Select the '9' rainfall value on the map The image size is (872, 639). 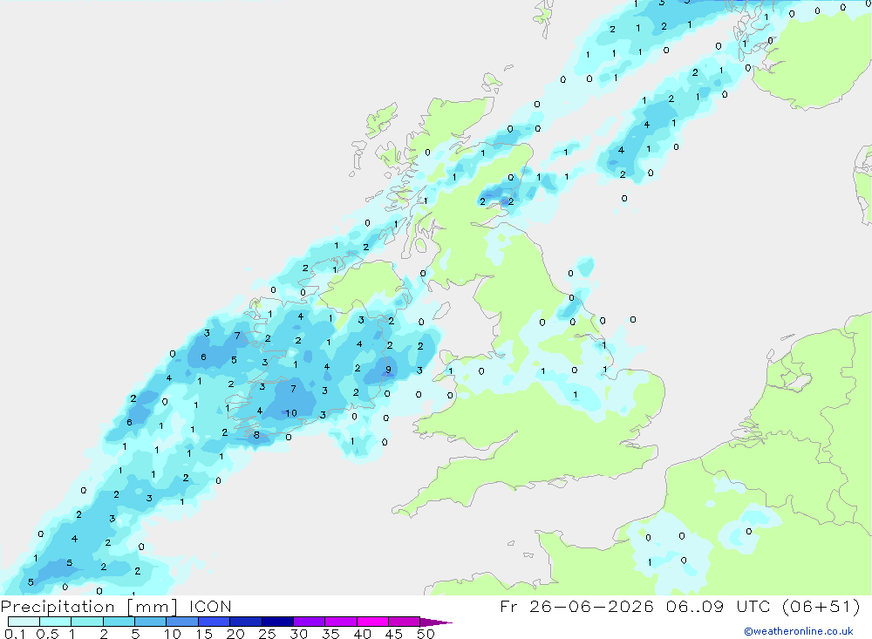point(388,370)
